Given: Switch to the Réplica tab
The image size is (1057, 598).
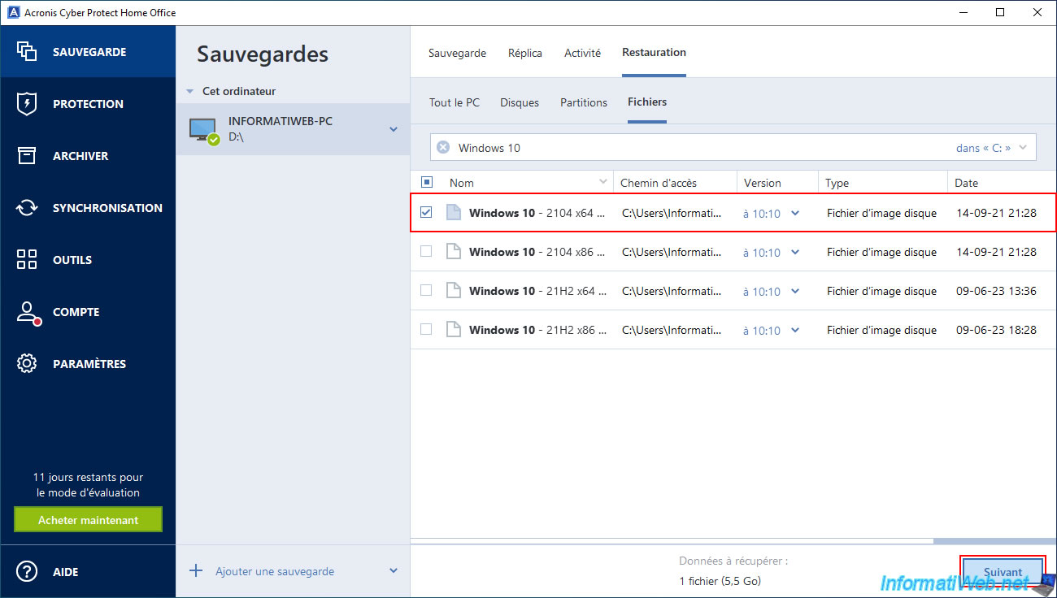Looking at the screenshot, I should tap(525, 53).
